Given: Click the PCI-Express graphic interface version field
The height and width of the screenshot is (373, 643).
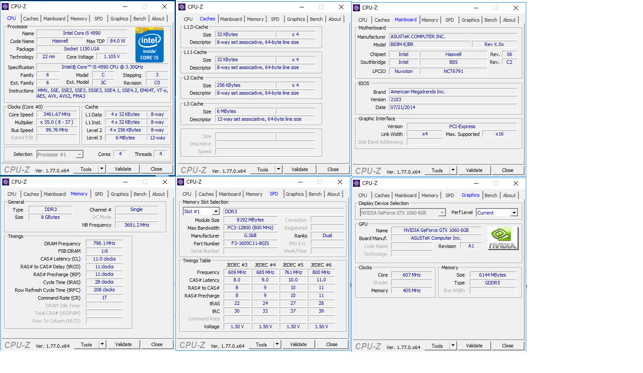Looking at the screenshot, I should point(462,126).
